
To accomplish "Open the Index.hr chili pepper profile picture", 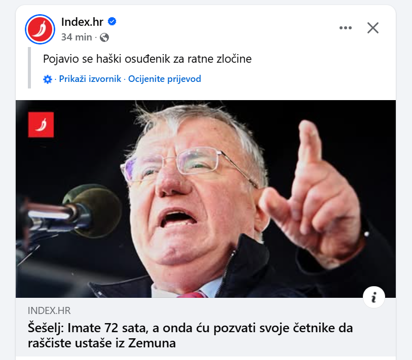I will pos(40,29).
